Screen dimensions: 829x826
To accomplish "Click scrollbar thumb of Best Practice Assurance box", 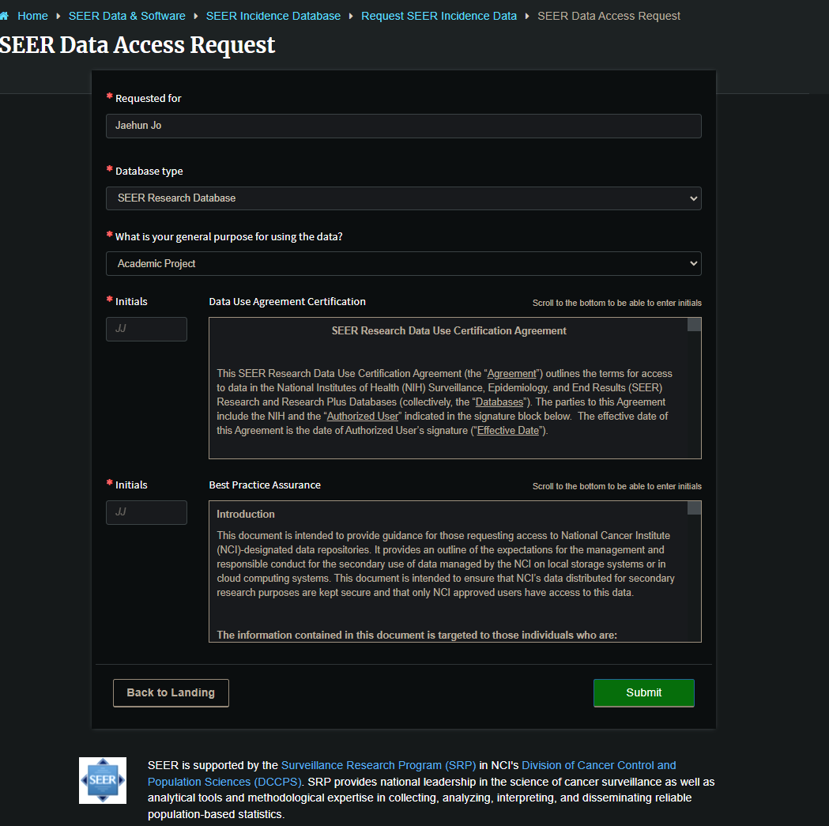I will (x=694, y=507).
